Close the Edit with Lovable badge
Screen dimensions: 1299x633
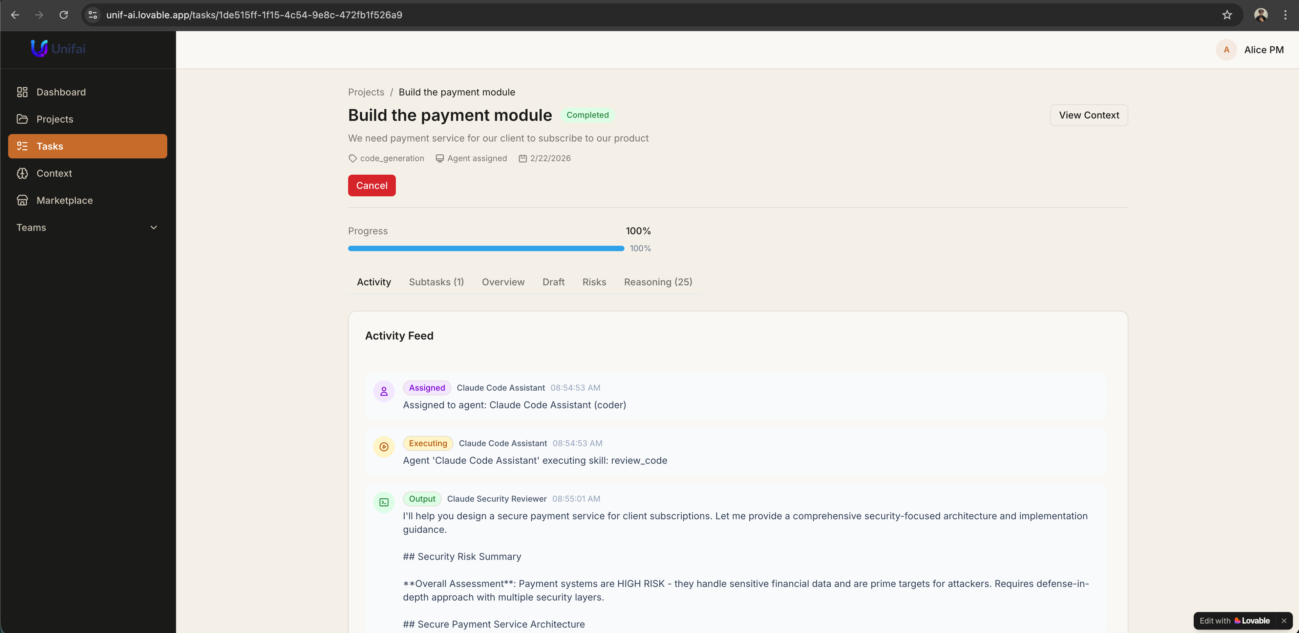pos(1284,621)
